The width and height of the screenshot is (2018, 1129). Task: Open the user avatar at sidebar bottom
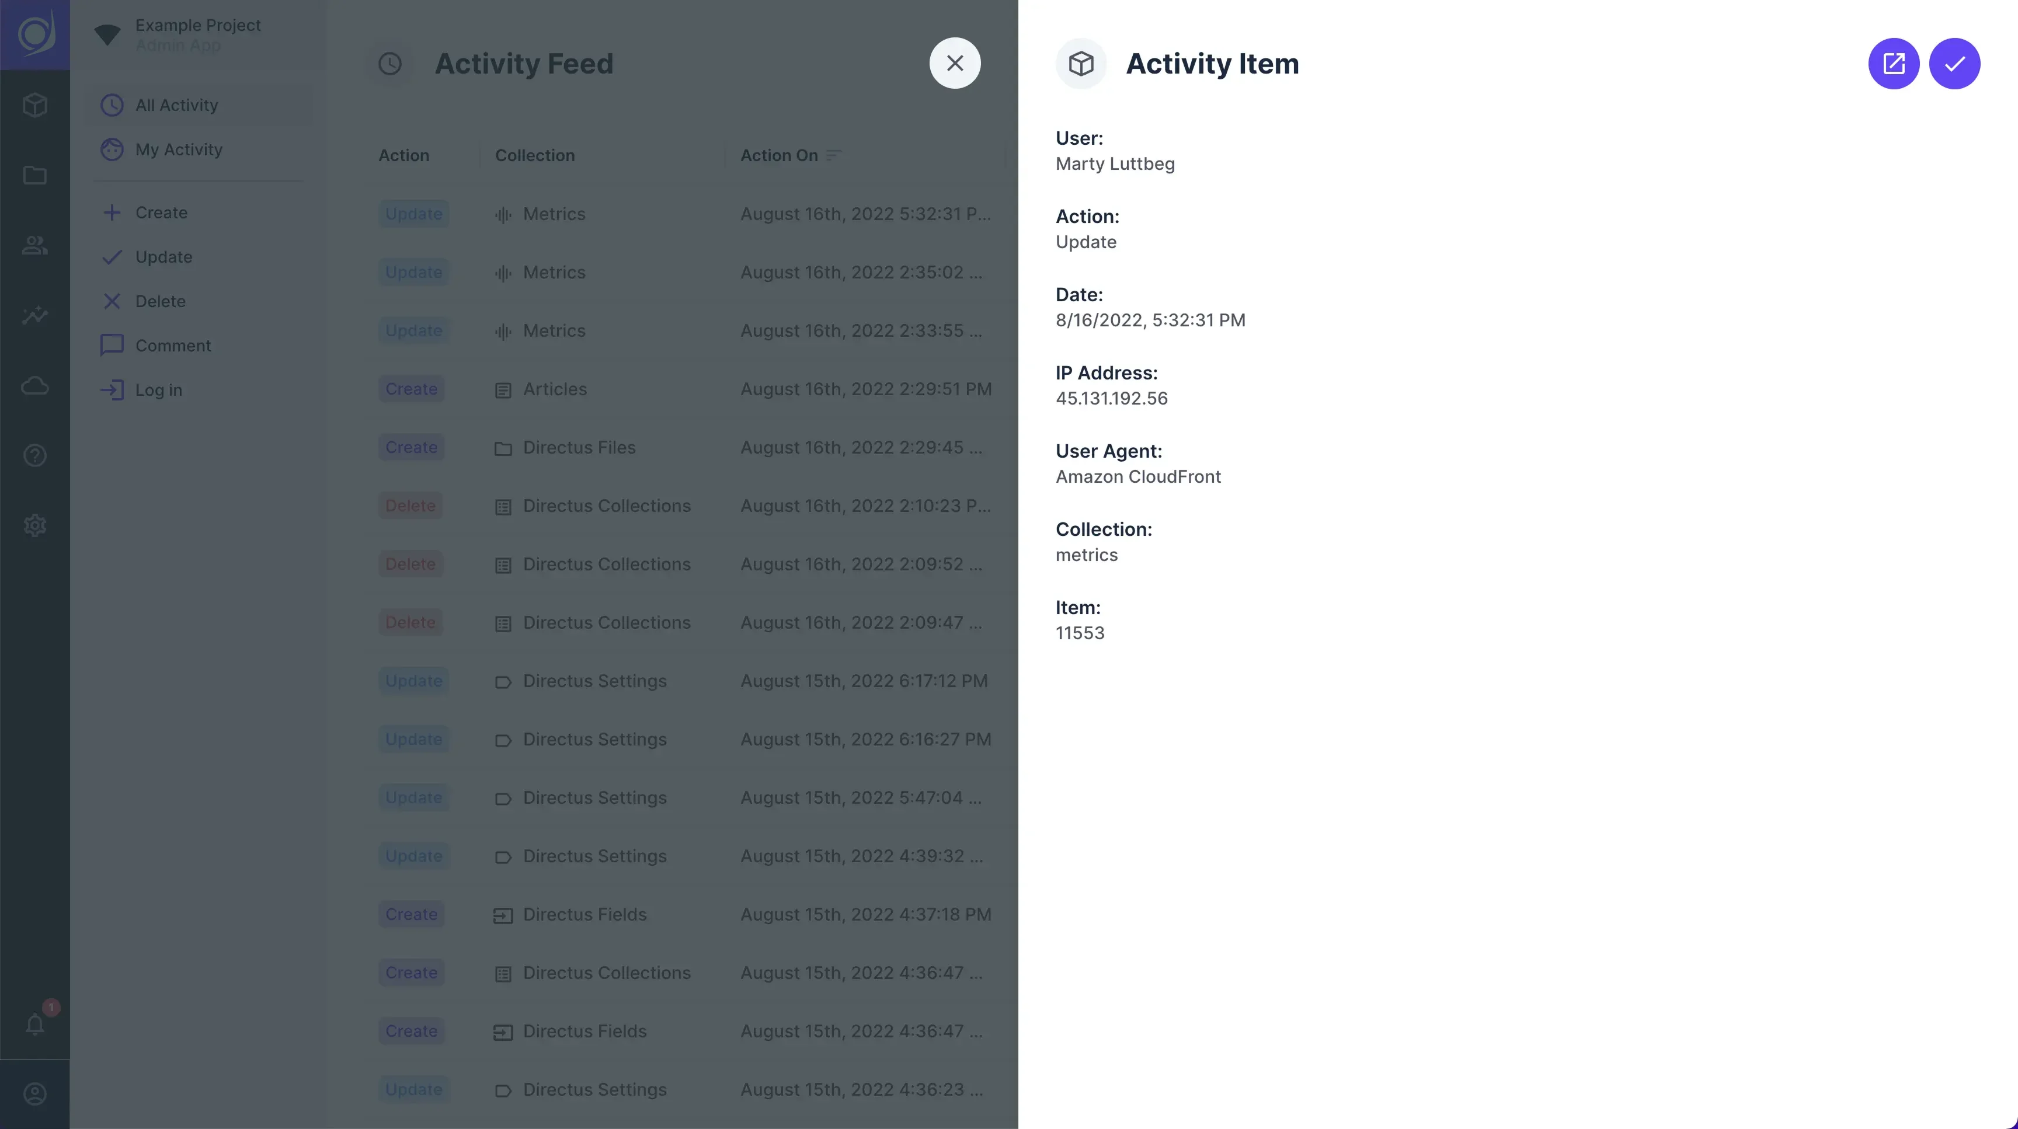(34, 1094)
